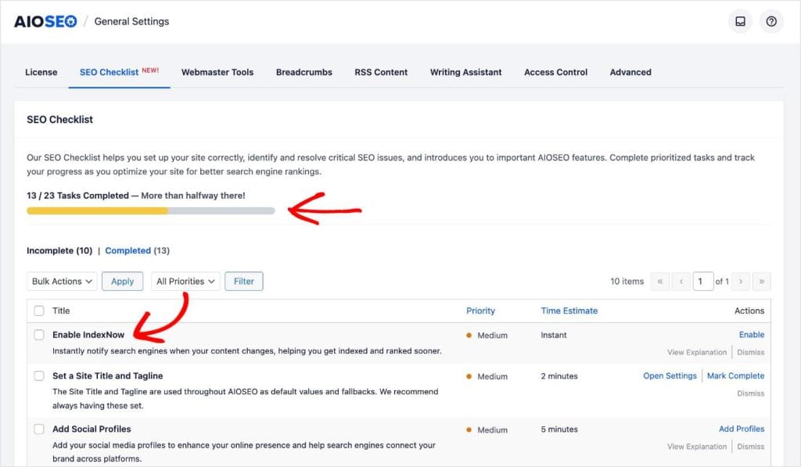
Task: Click the tasks completed progress bar
Action: pos(151,210)
